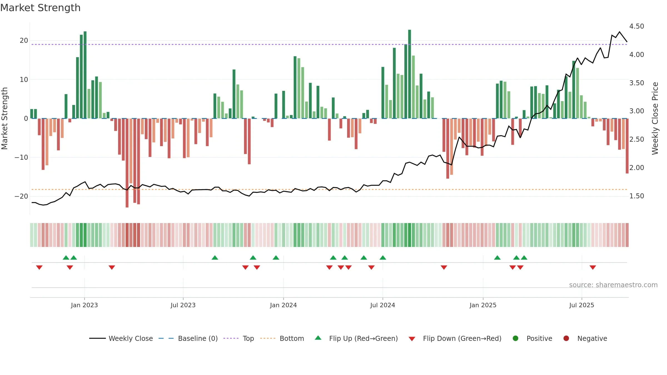Click the green Positive circle icon
The image size is (667, 375).
click(516, 338)
